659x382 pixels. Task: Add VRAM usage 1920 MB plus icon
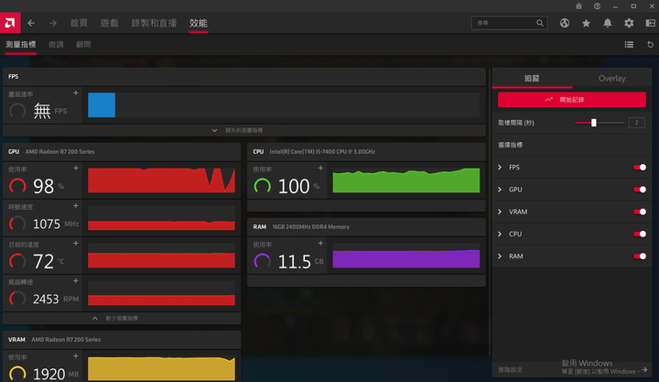point(76,356)
